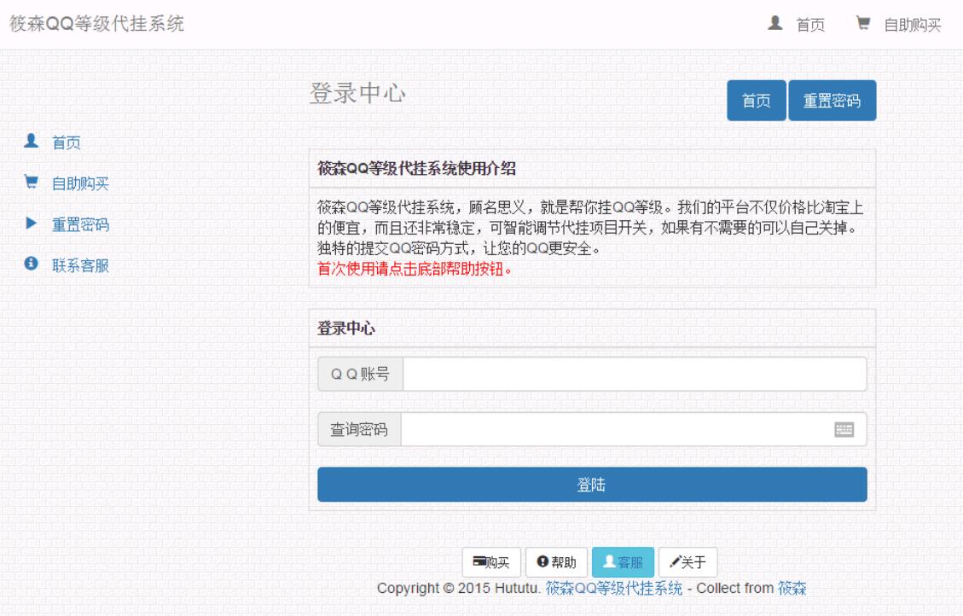Click the 登录中心 login panel heading

click(345, 328)
